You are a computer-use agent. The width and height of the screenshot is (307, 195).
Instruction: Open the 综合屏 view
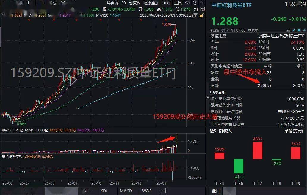(112, 3)
